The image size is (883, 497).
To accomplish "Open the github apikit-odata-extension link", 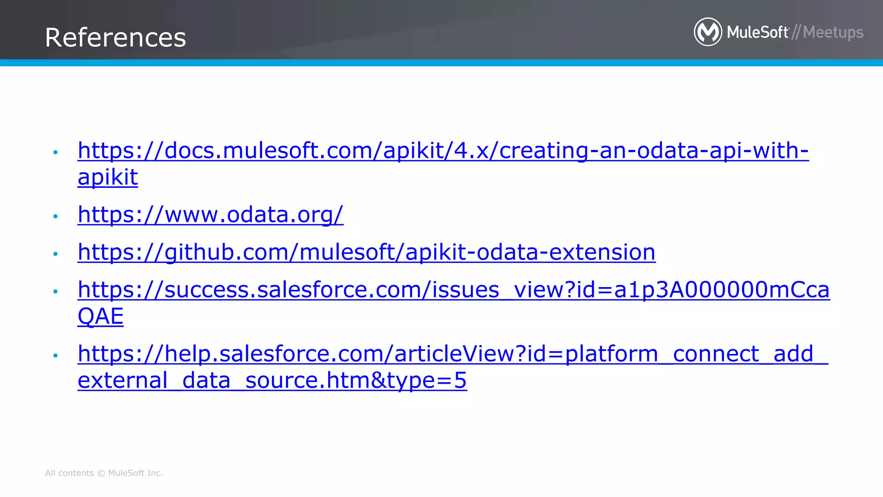I will tap(366, 252).
